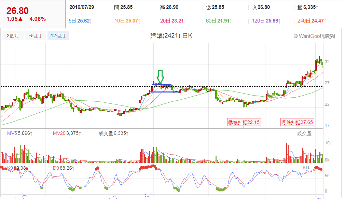Click the high price 高 26.90
The height and width of the screenshot is (199, 345).
point(169,7)
